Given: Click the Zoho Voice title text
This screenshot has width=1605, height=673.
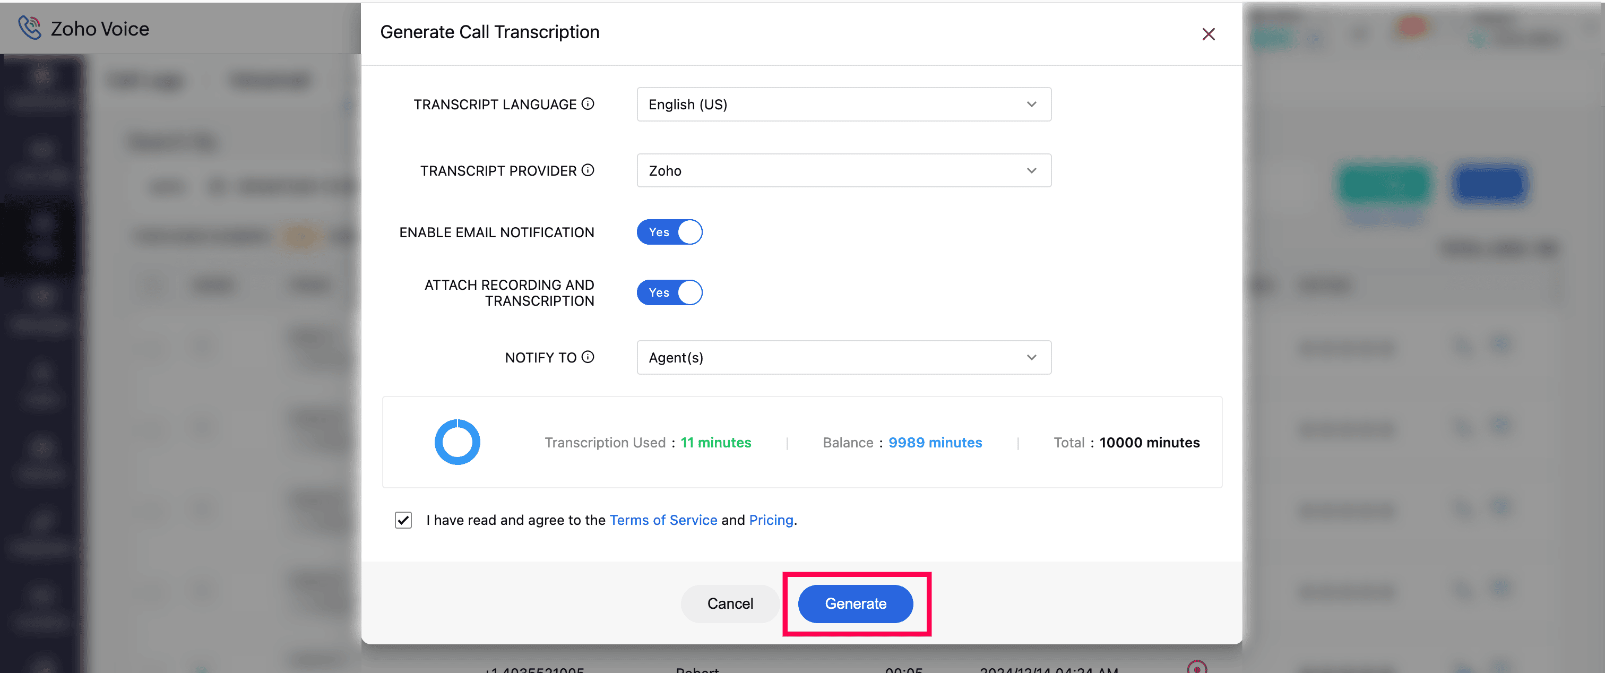Looking at the screenshot, I should [x=100, y=29].
